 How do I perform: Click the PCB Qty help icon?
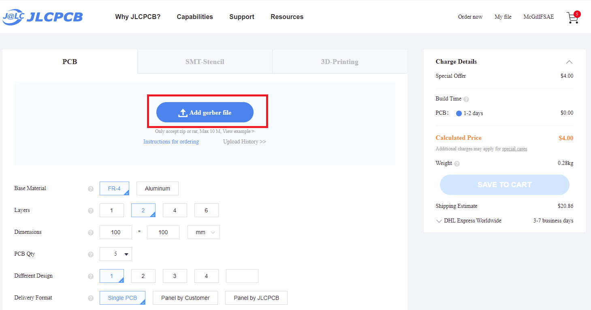[91, 254]
